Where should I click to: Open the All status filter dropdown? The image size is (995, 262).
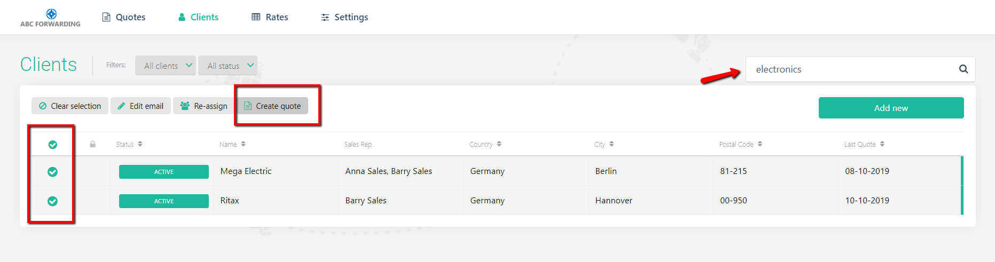(x=228, y=66)
